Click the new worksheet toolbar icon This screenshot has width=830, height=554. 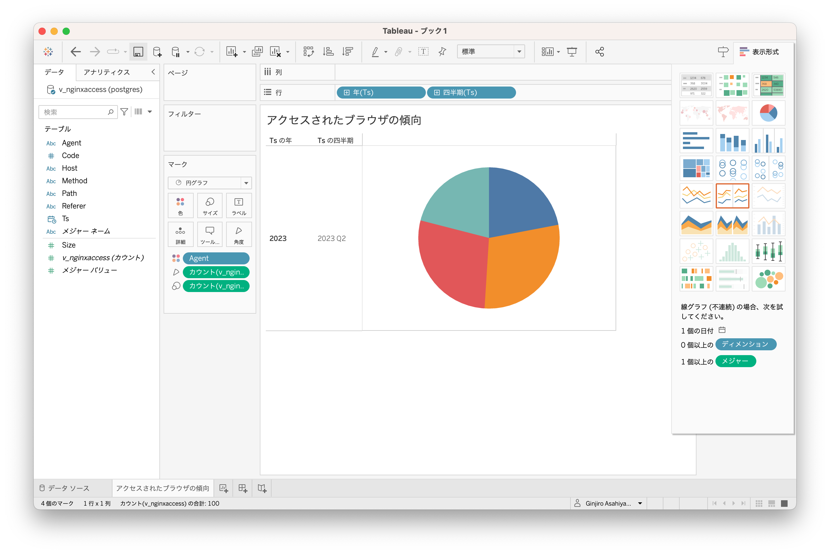(x=232, y=52)
